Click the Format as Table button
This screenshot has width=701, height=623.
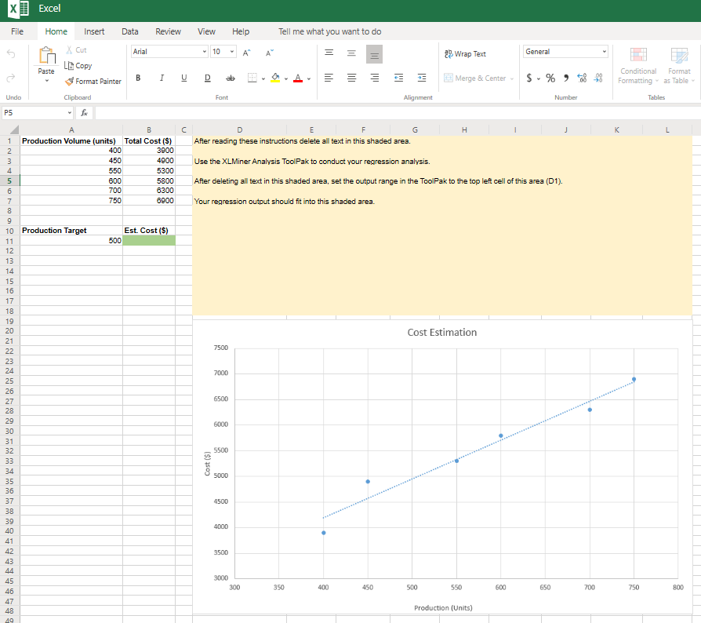click(679, 65)
